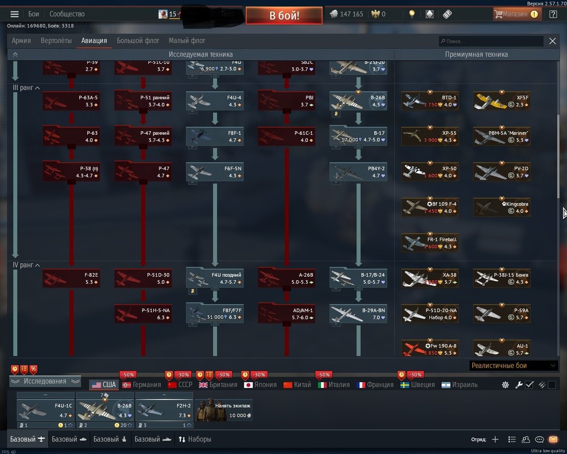
Task: Select the СССР nation tab
Action: [180, 385]
